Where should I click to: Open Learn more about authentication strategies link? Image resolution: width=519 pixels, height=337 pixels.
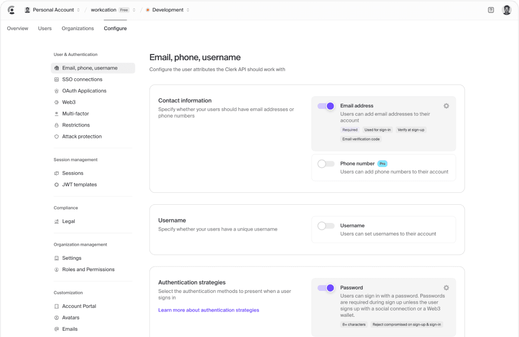(209, 310)
